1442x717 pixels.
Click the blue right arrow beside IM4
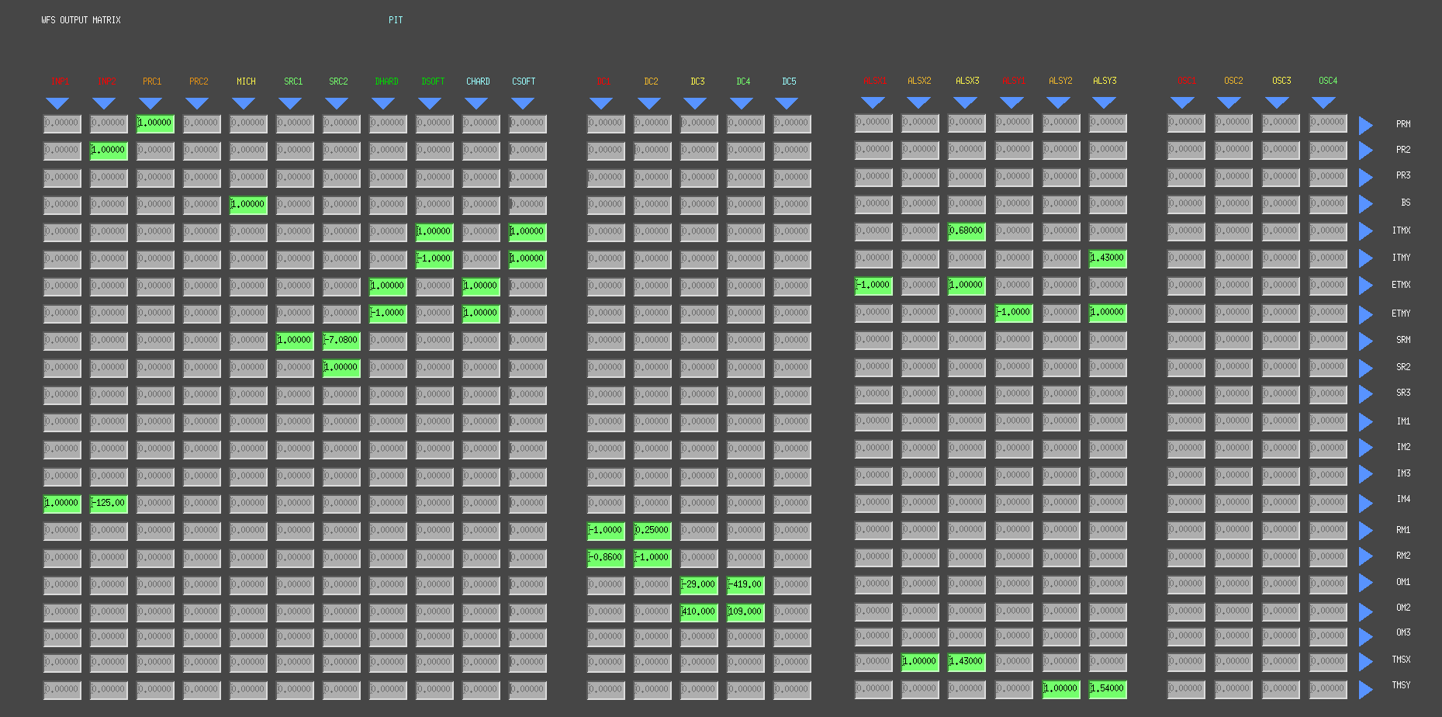[x=1366, y=504]
